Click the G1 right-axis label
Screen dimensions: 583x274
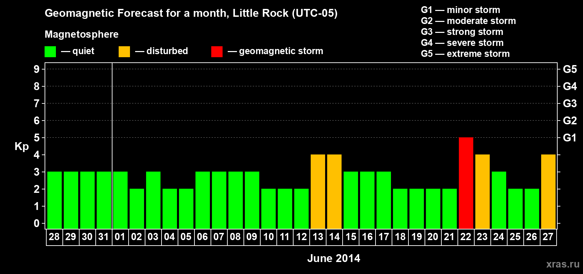[x=570, y=138]
